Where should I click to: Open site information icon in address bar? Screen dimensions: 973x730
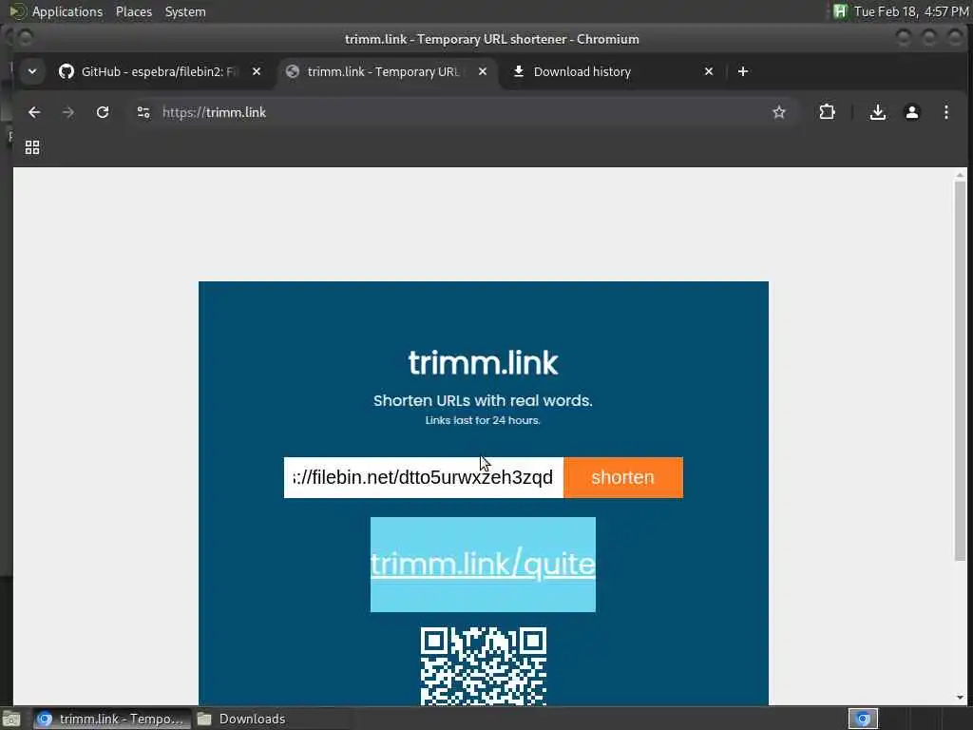pos(143,112)
